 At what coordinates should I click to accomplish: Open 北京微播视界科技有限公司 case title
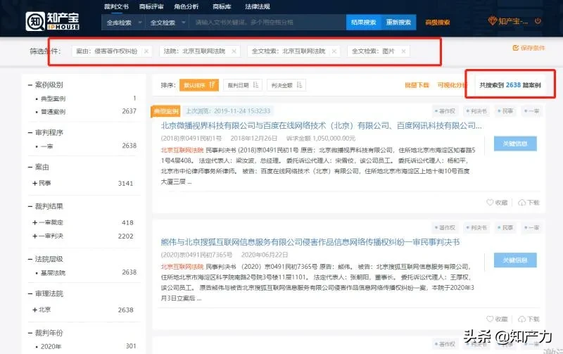(x=322, y=126)
